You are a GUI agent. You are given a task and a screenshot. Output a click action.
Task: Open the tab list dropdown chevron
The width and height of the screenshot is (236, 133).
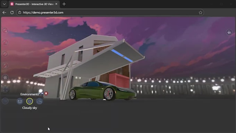pyautogui.click(x=4, y=4)
